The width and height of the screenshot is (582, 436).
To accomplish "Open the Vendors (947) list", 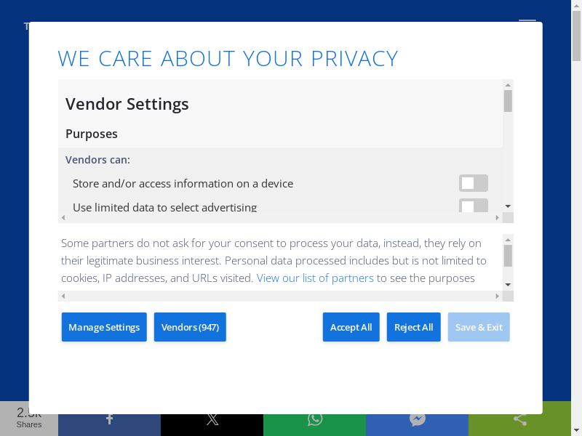I will pos(190,327).
